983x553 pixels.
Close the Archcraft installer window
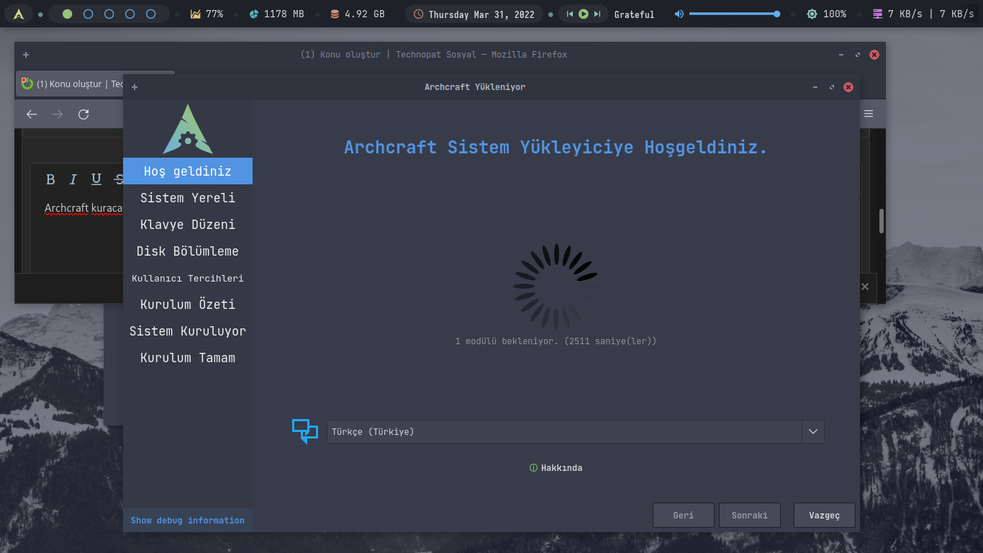click(848, 87)
